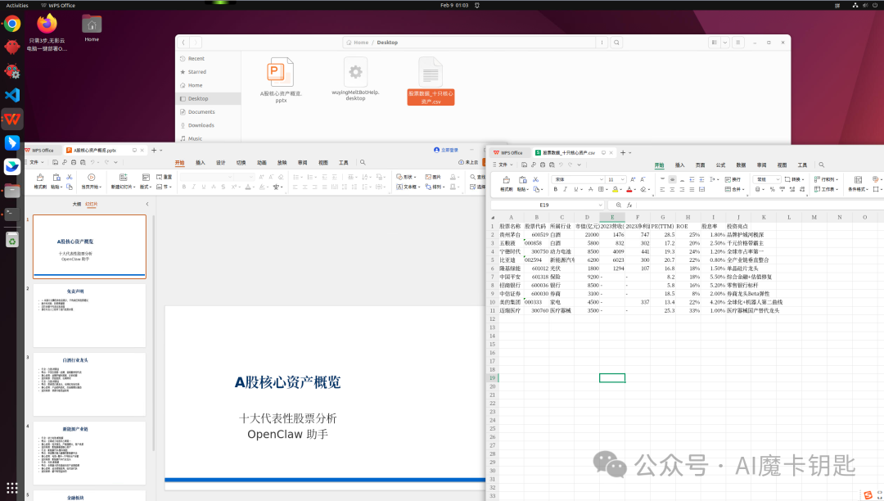
Task: Switch to the 动画 tab in the presentation
Action: [x=262, y=162]
